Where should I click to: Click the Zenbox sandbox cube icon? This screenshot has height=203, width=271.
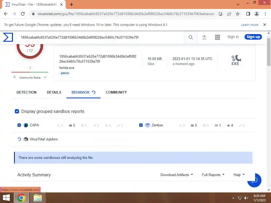147,125
